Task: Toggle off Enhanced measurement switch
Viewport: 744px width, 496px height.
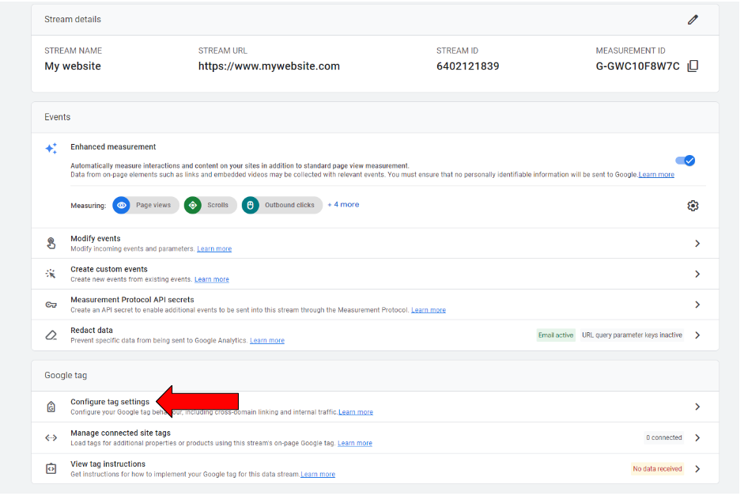Action: click(x=685, y=161)
